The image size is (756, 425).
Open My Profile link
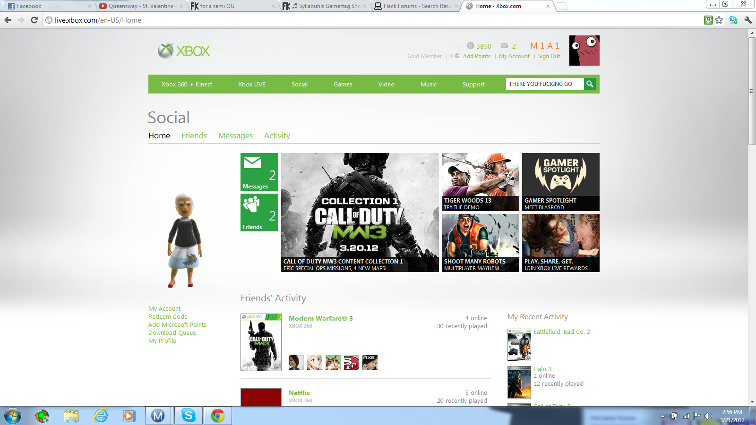(x=162, y=341)
